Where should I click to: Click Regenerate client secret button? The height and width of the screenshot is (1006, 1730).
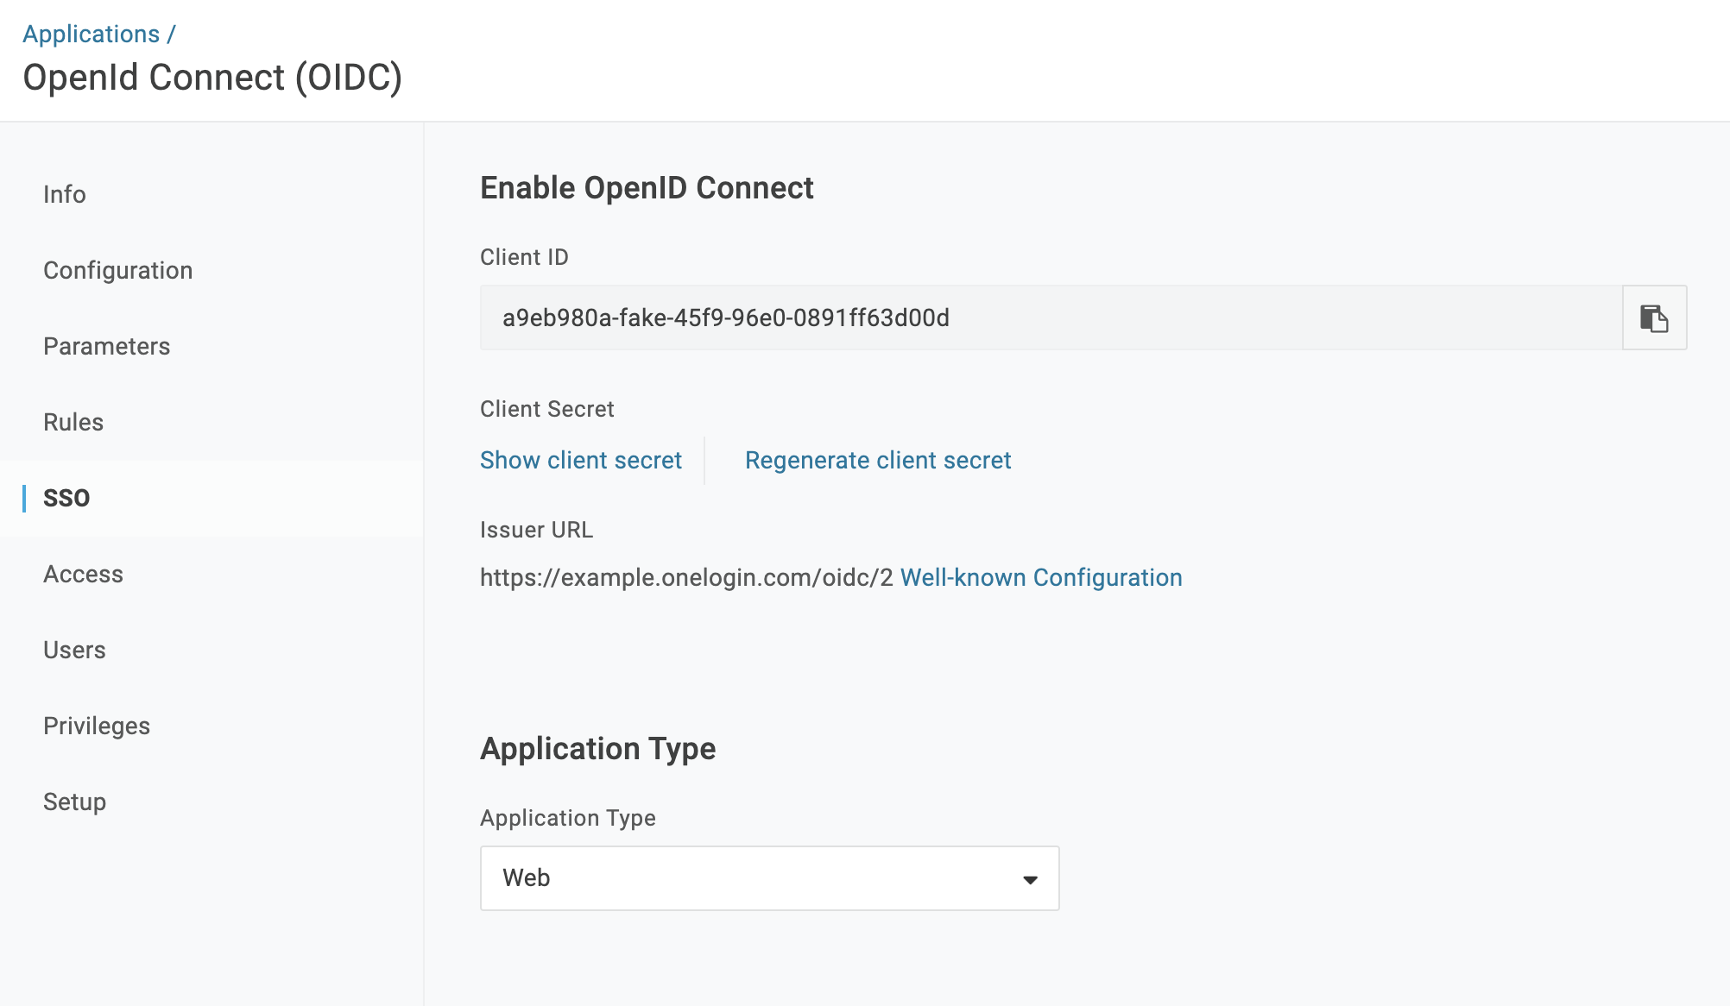[x=877, y=460]
